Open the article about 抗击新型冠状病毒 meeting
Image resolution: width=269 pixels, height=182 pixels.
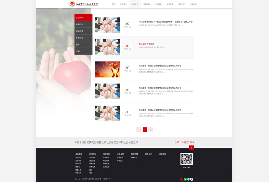point(166,22)
